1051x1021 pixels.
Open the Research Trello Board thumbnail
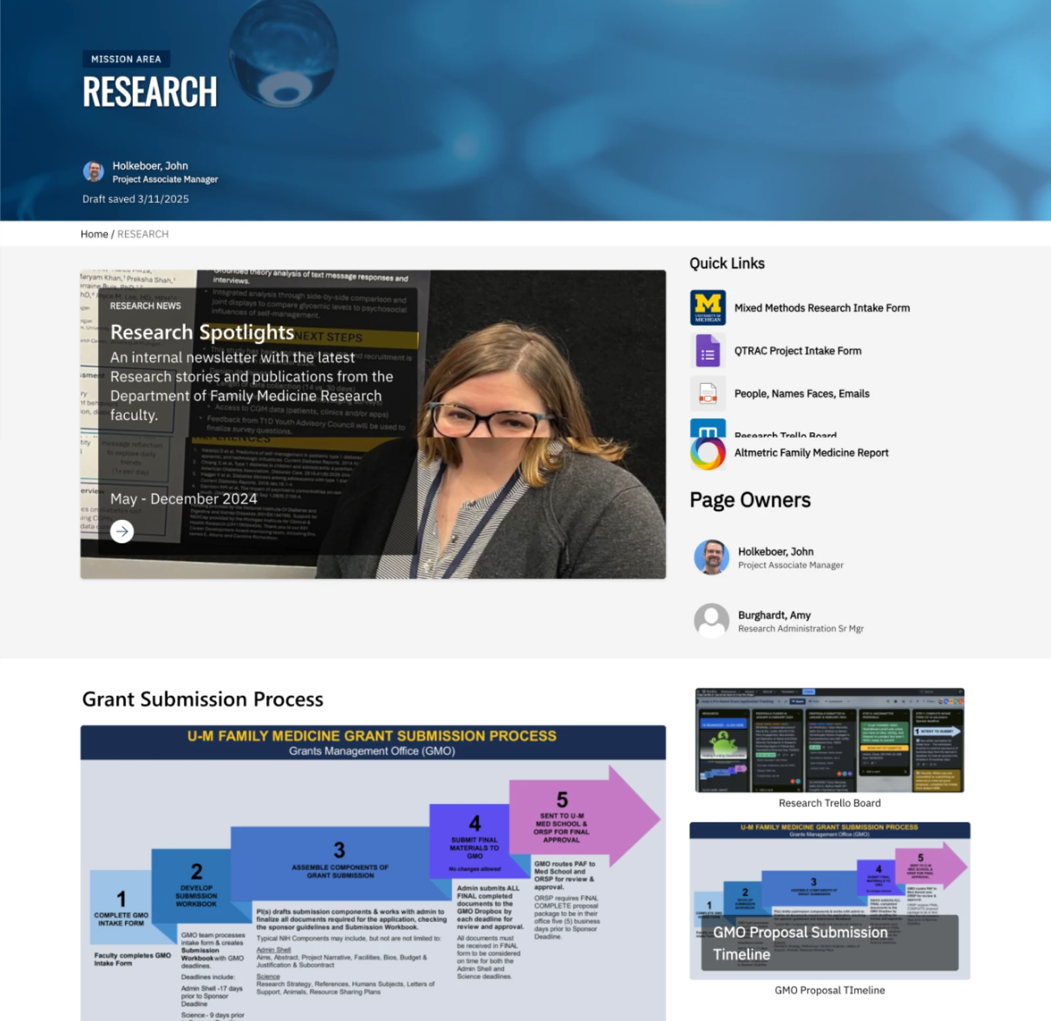tap(830, 740)
